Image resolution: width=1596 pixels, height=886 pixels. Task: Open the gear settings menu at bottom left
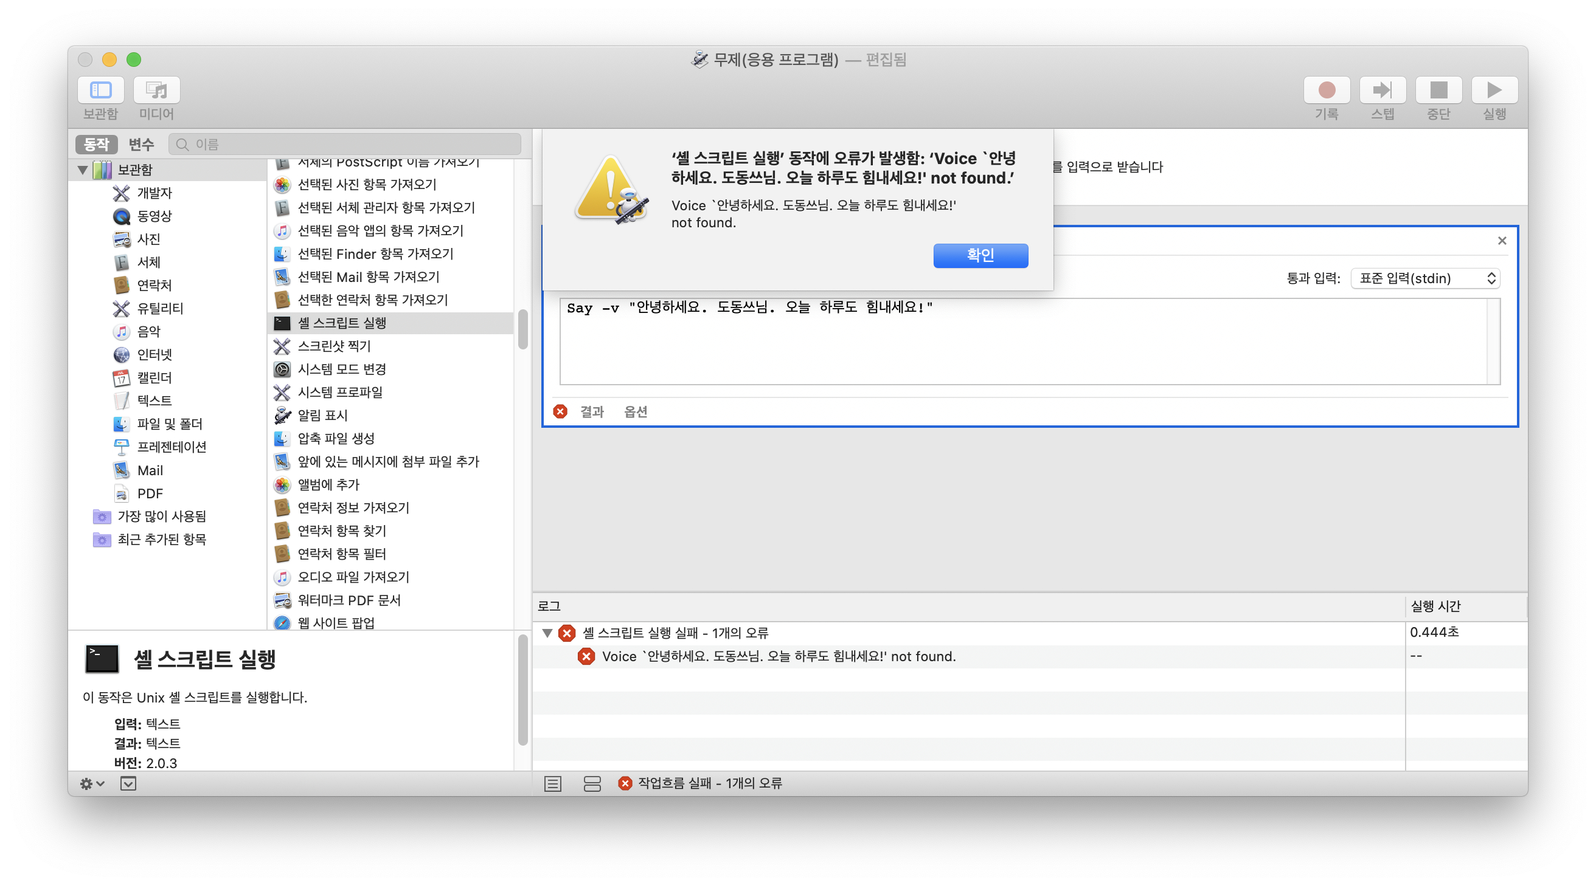click(x=92, y=784)
